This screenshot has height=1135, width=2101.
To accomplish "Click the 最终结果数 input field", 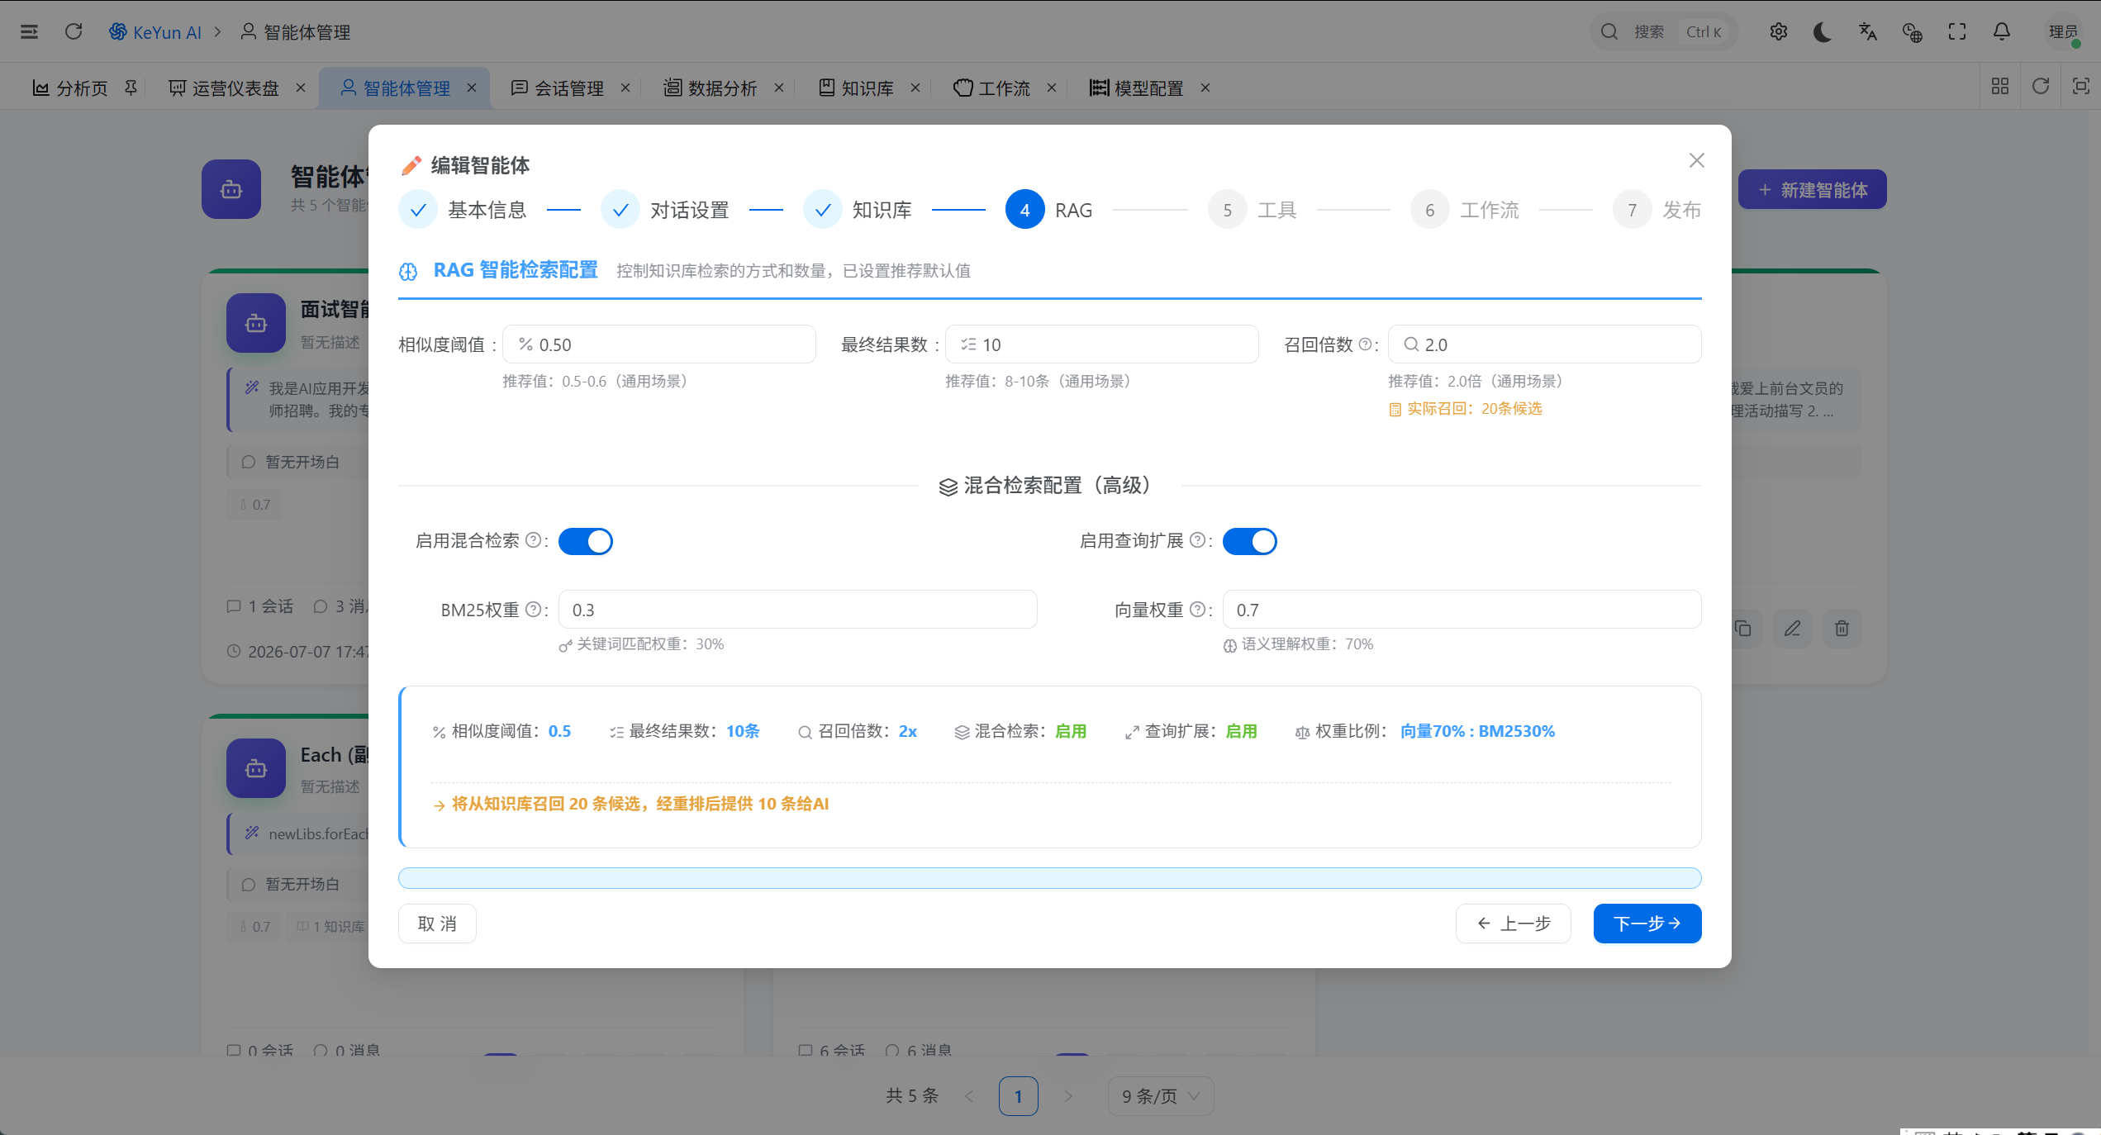I will 1102,344.
